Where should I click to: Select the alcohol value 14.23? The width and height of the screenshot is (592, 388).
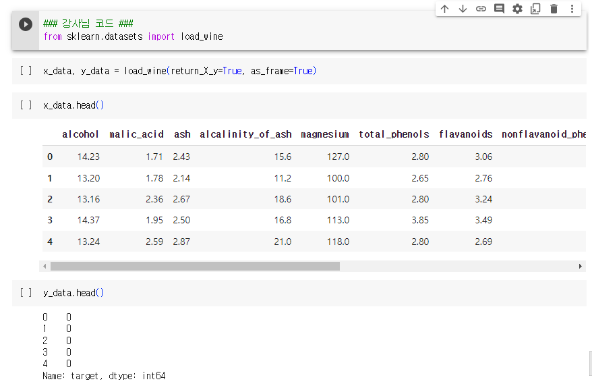pos(88,157)
